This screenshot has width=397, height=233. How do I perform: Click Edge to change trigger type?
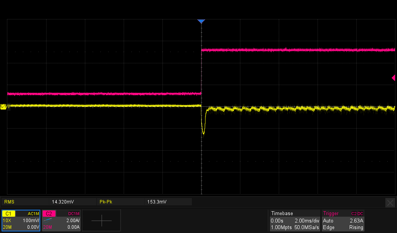pos(328,227)
